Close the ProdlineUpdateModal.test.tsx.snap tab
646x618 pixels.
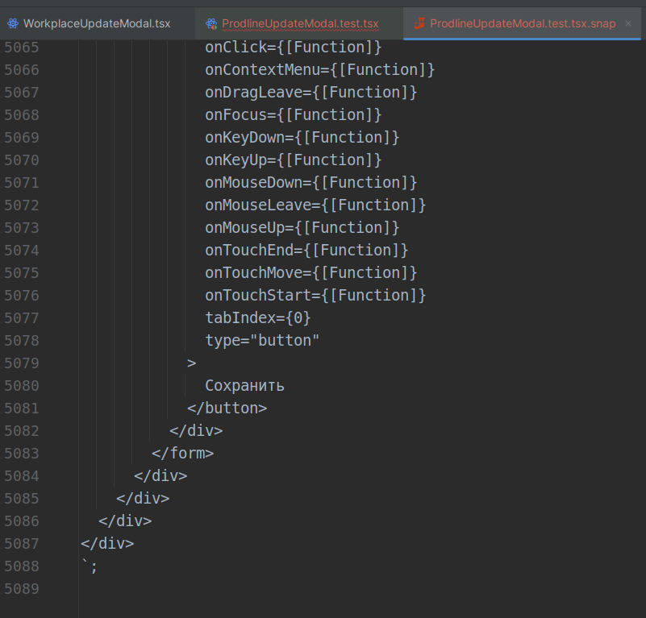pos(628,23)
